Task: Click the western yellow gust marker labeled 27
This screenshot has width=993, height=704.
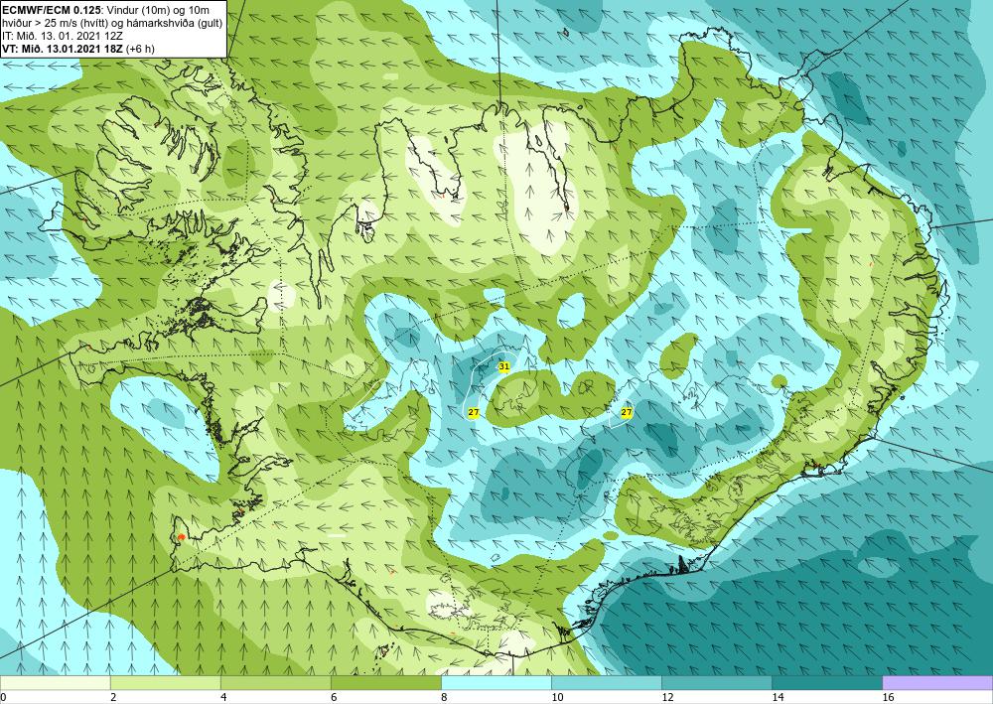Action: click(473, 413)
